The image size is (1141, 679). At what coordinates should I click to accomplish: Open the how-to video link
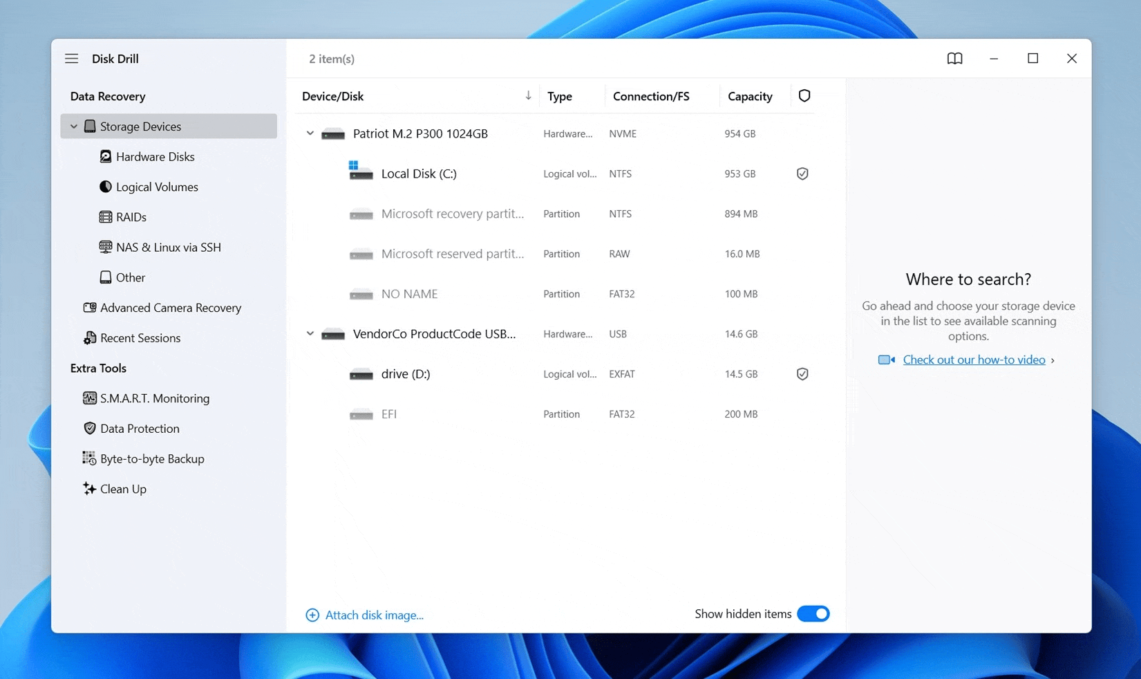click(x=974, y=360)
